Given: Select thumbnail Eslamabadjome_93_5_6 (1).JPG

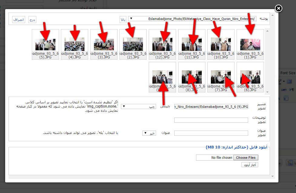Looking at the screenshot, I should tap(250, 44).
